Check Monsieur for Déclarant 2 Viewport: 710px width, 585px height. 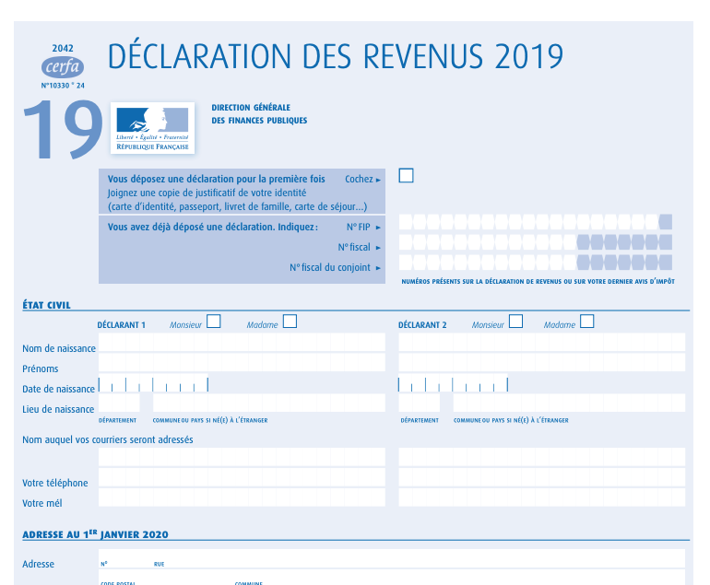(515, 322)
